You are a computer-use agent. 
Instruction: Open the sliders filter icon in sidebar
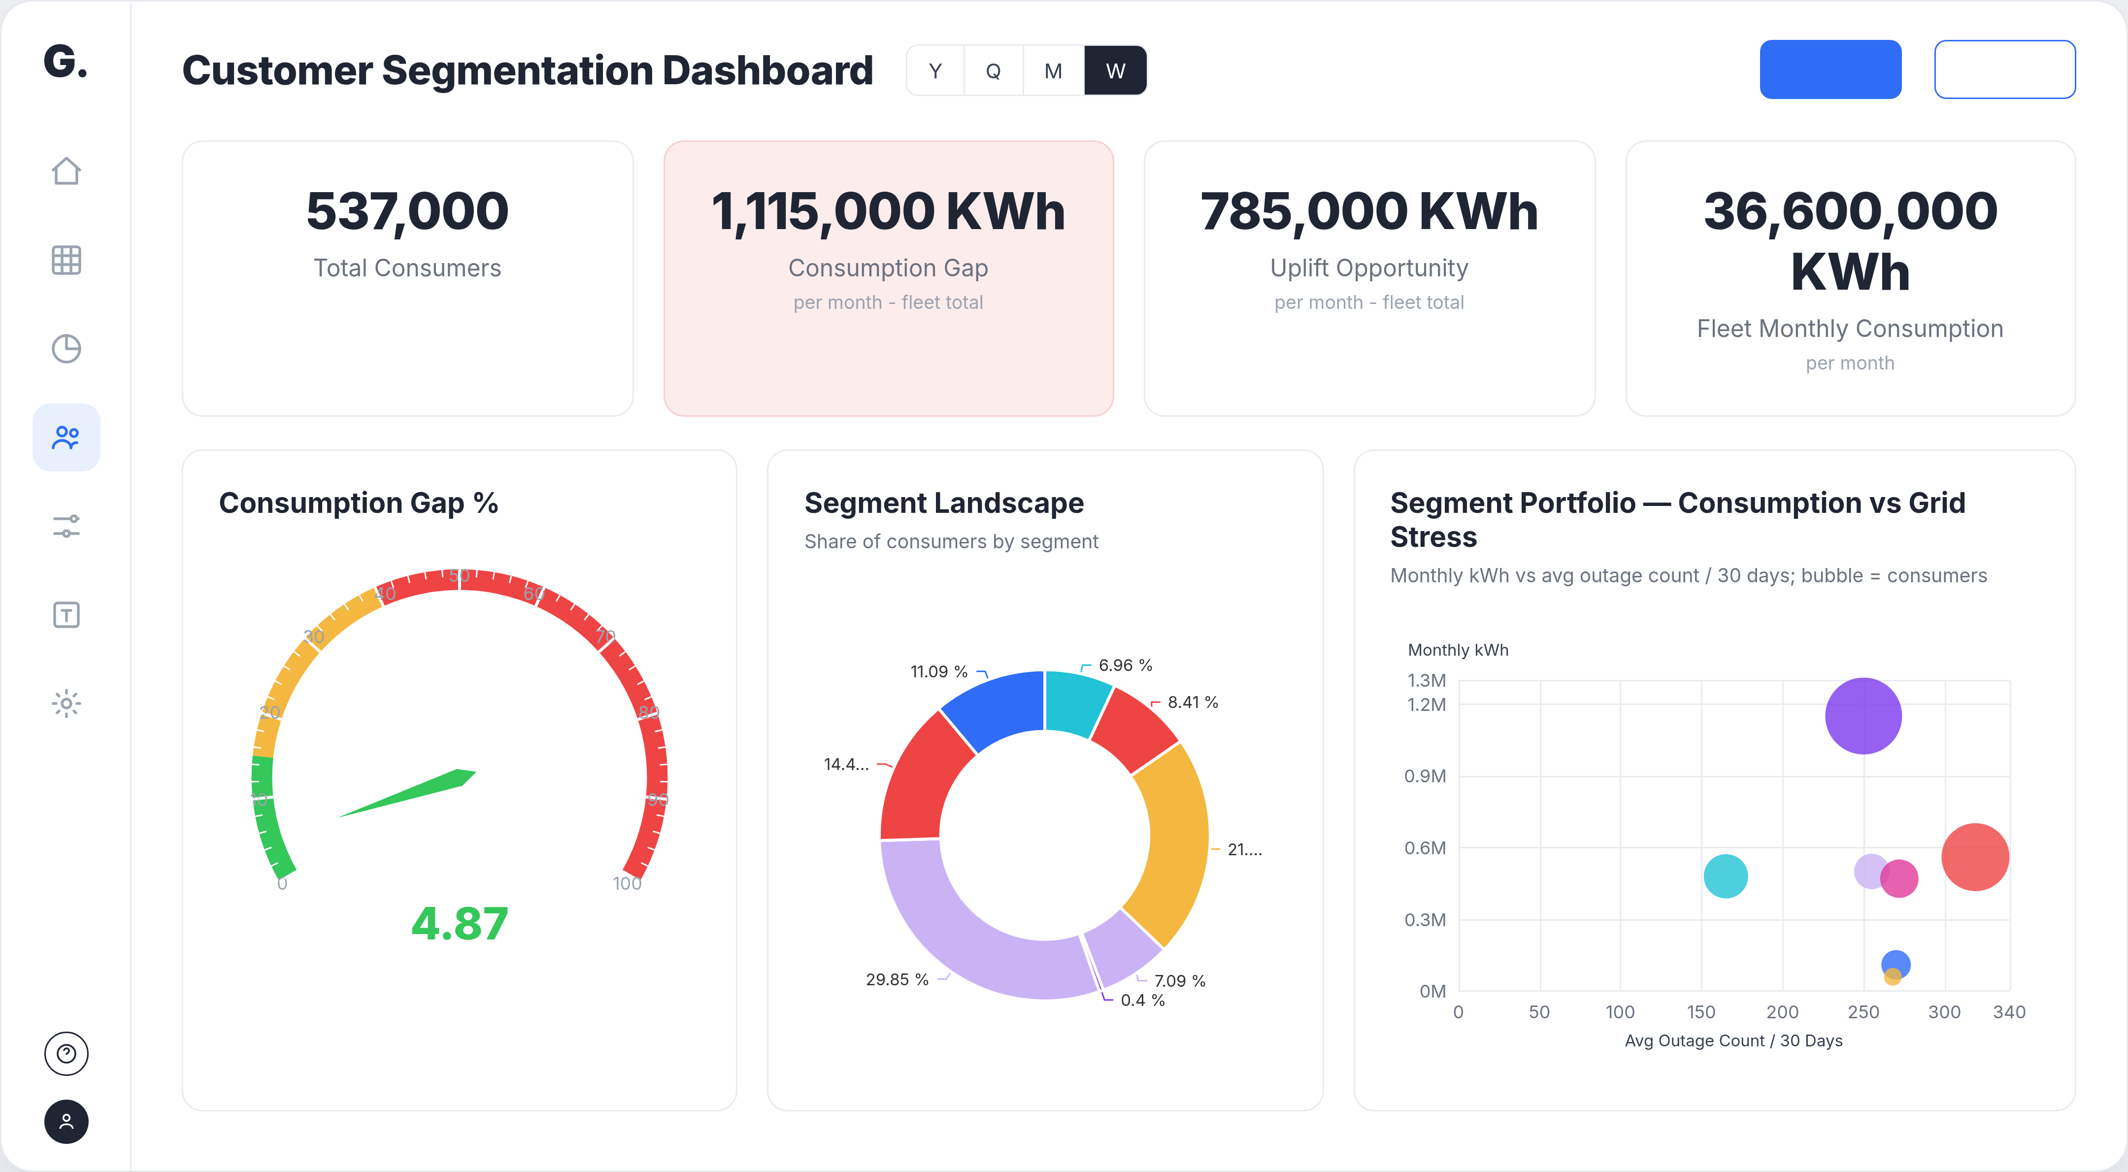point(66,526)
